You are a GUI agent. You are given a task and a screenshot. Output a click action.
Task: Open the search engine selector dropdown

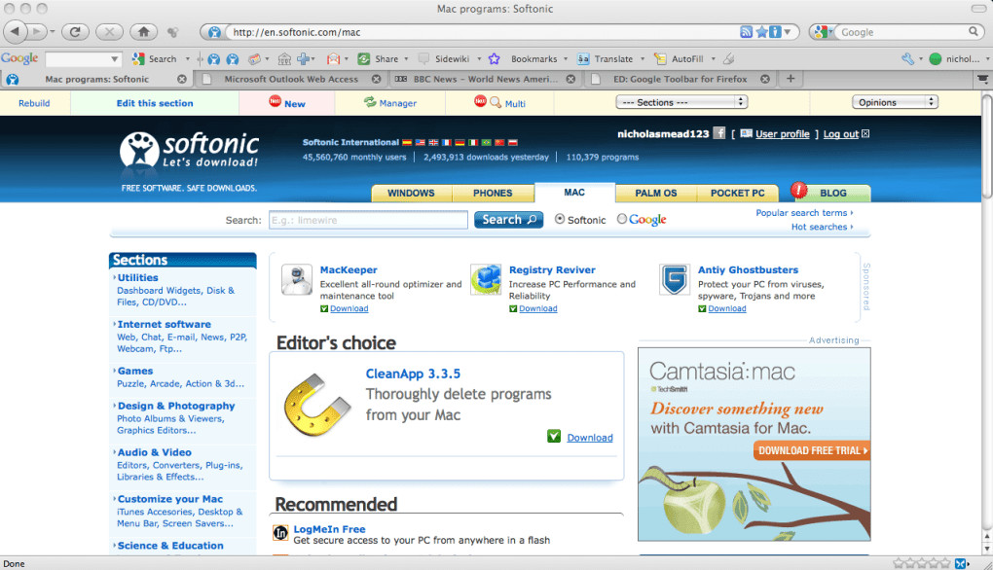tap(823, 32)
